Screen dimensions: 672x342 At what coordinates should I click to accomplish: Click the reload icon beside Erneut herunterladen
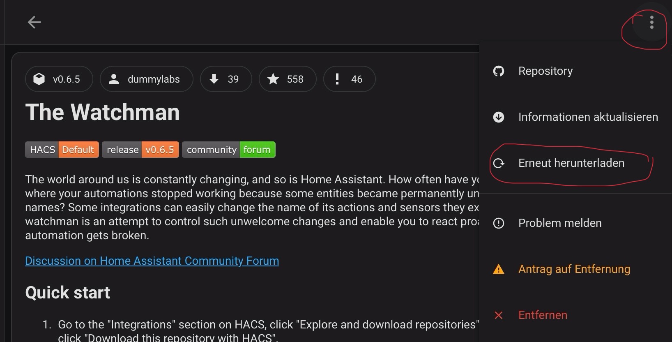pyautogui.click(x=498, y=163)
